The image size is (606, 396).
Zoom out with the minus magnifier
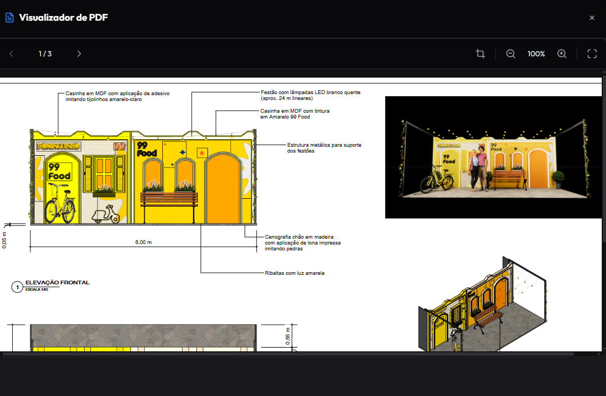click(x=511, y=54)
